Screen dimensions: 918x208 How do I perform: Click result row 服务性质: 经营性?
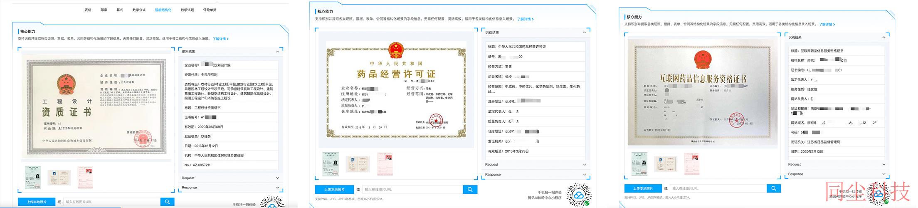837,89
